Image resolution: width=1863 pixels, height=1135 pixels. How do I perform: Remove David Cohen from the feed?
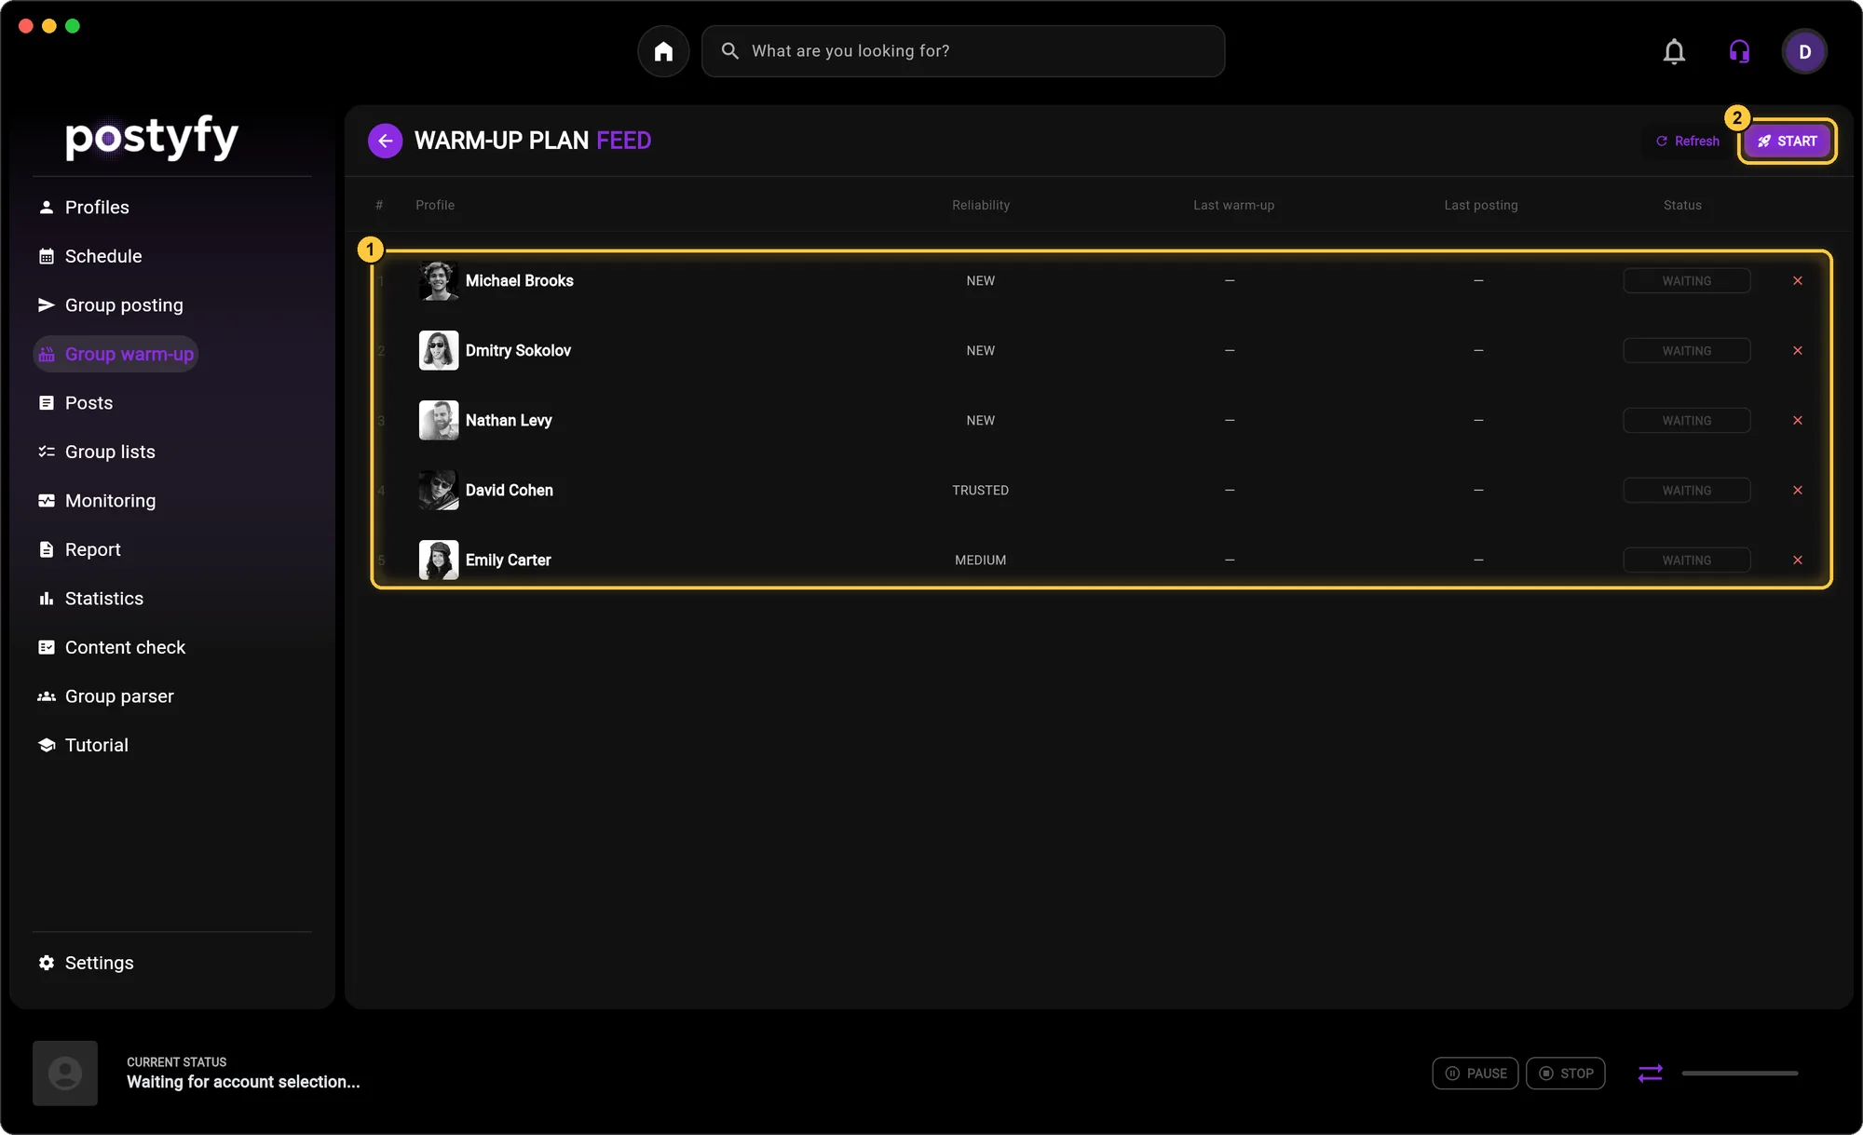(1798, 490)
